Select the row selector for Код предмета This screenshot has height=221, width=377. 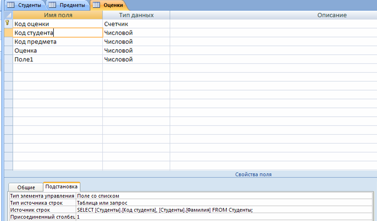click(9, 42)
